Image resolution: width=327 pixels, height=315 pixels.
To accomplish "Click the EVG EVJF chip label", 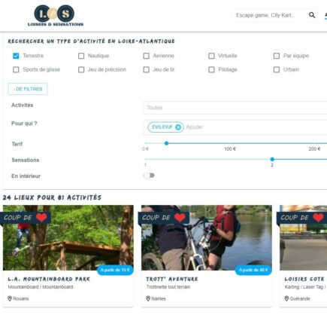I will pyautogui.click(x=162, y=127).
